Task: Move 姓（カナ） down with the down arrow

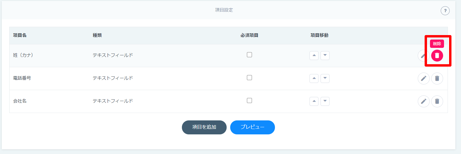Action: 325,56
